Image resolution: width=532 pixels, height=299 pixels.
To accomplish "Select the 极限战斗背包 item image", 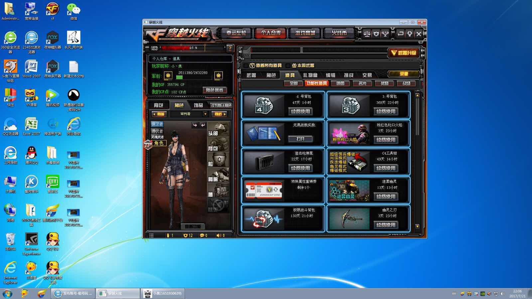I will click(x=264, y=218).
